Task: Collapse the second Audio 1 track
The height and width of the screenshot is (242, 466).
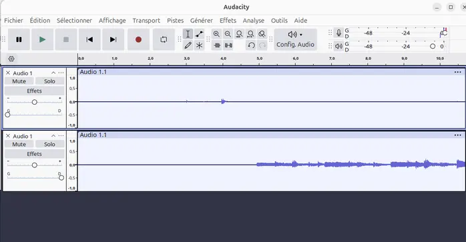Action: [x=53, y=136]
